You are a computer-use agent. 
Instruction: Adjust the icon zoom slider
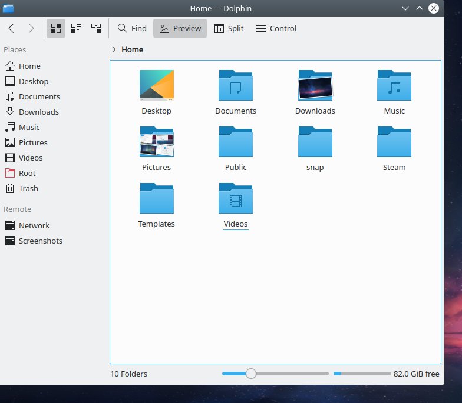point(251,374)
